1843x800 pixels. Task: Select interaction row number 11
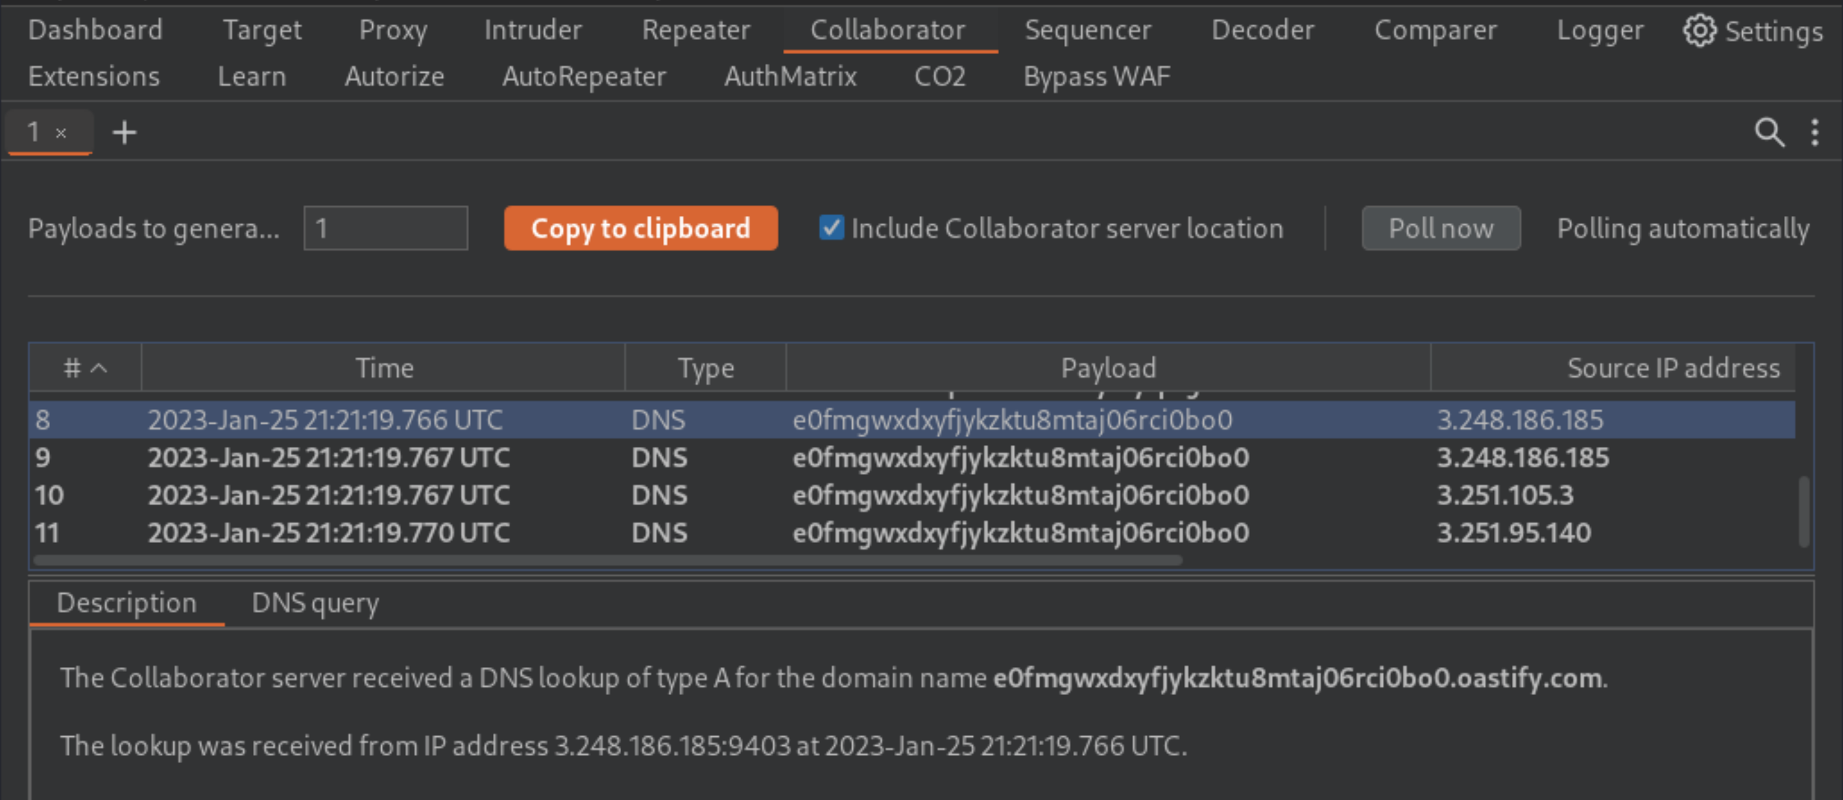tap(911, 533)
